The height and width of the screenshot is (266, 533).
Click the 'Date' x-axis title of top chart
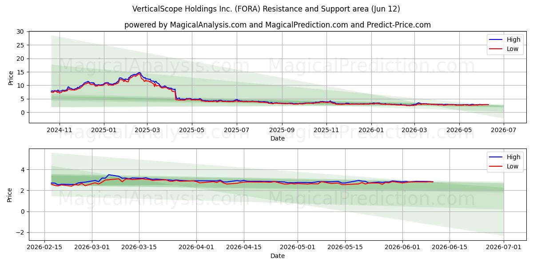(x=278, y=139)
